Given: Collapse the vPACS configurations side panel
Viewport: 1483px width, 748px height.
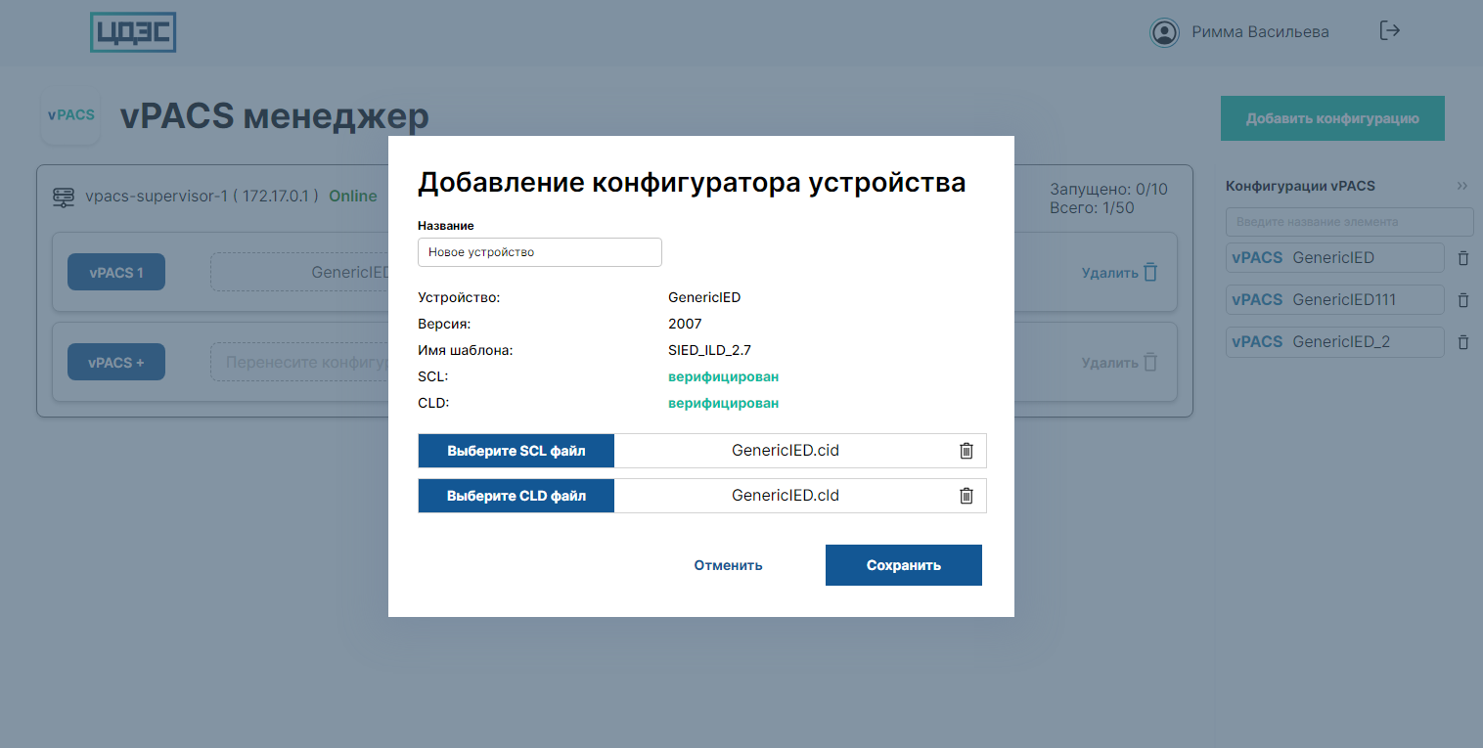Looking at the screenshot, I should click(1461, 186).
